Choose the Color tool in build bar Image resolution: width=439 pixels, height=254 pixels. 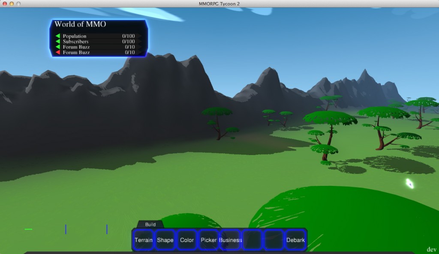[x=187, y=240]
